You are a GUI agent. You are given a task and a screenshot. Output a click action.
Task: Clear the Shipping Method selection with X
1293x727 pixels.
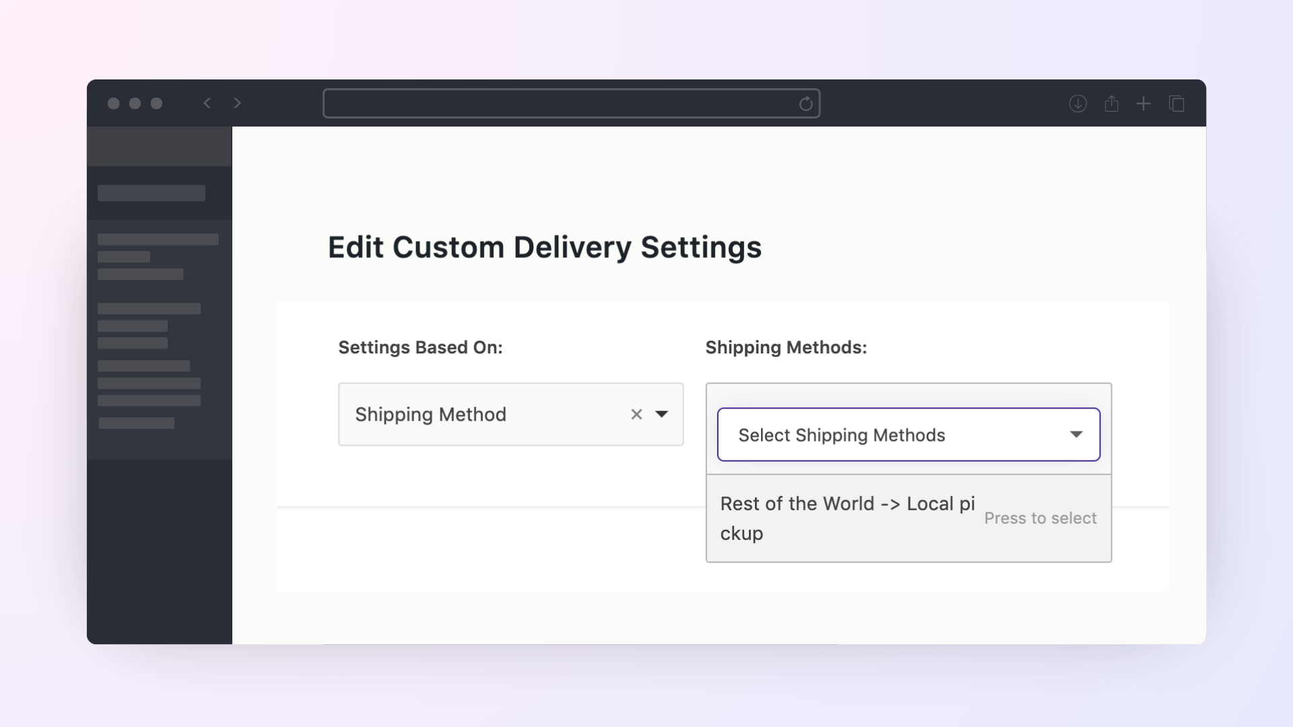click(636, 415)
